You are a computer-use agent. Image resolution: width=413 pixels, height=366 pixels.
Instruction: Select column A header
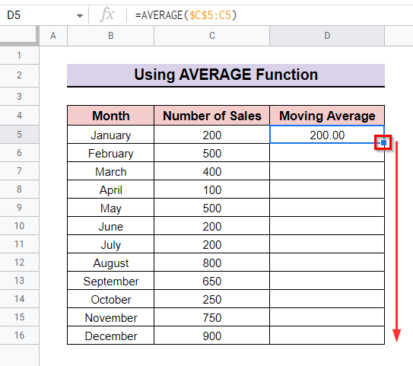53,36
